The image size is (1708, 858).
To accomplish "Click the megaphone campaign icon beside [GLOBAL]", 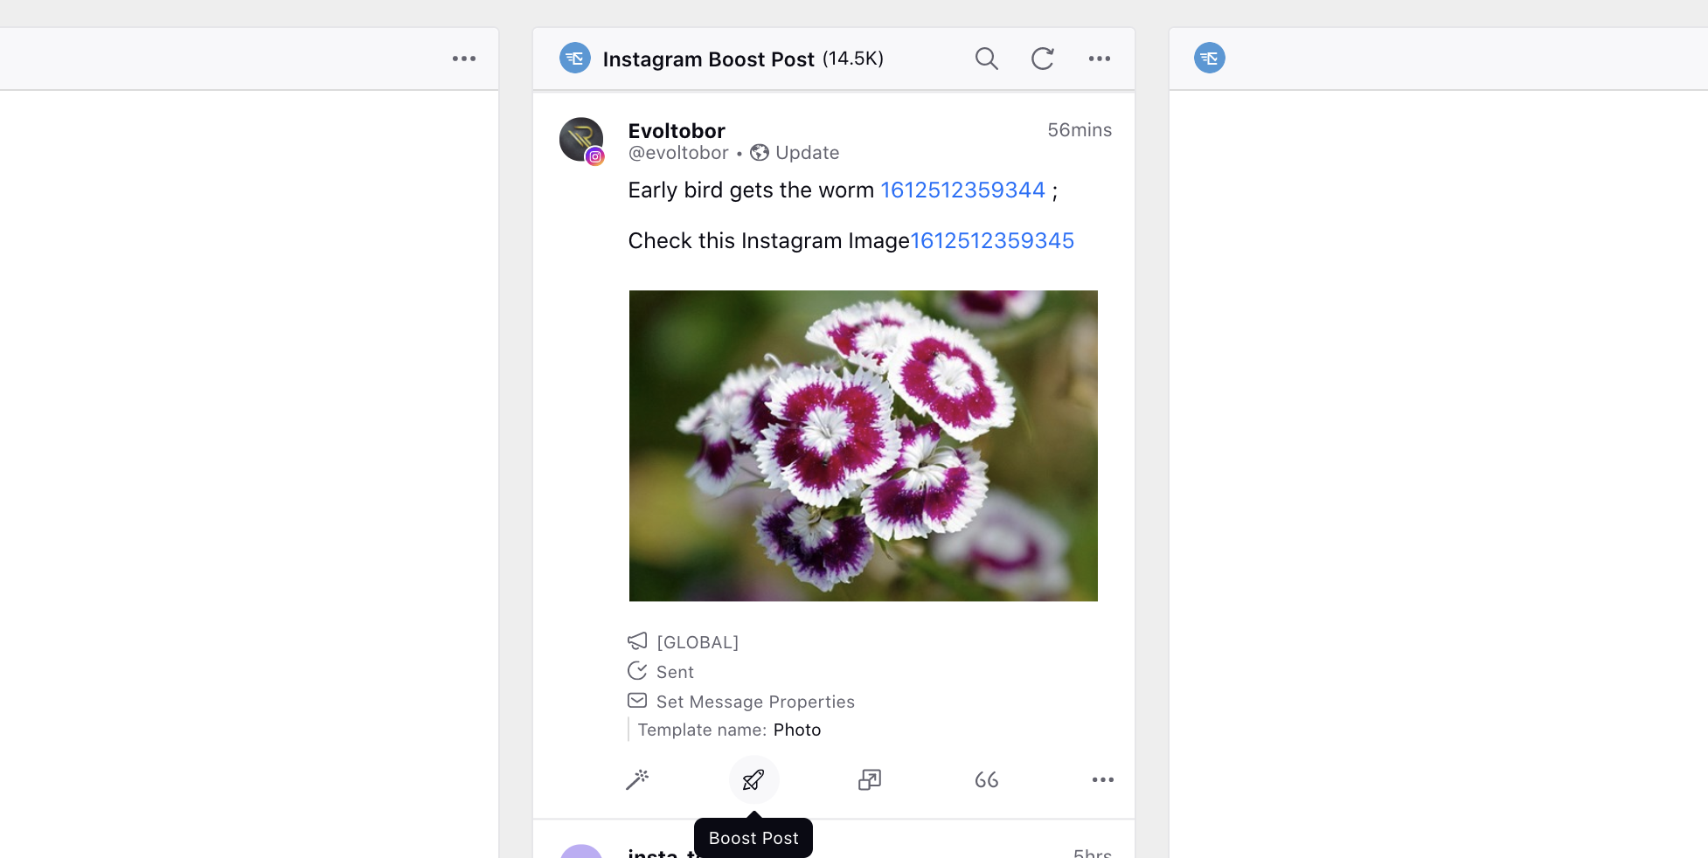I will [x=637, y=641].
